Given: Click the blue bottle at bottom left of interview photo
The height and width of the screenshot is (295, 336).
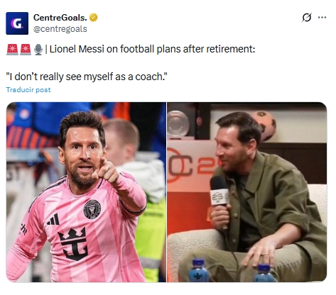Looking at the screenshot, I should [x=199, y=271].
